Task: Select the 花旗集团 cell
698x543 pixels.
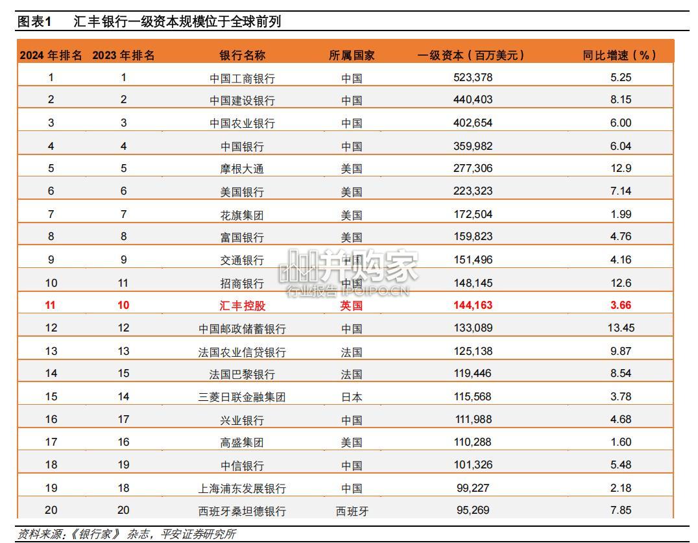Action: coord(242,215)
